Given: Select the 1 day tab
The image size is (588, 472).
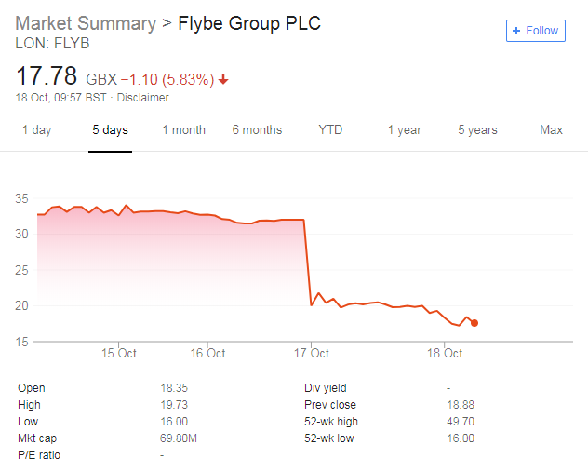Looking at the screenshot, I should (36, 130).
